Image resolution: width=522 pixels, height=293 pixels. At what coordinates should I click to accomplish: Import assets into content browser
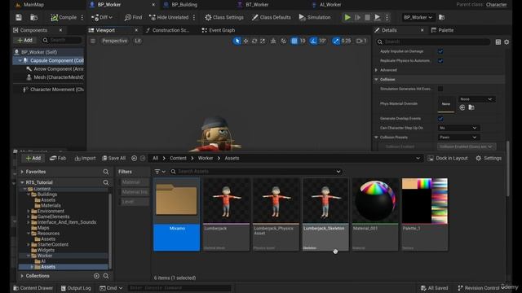[85, 158]
